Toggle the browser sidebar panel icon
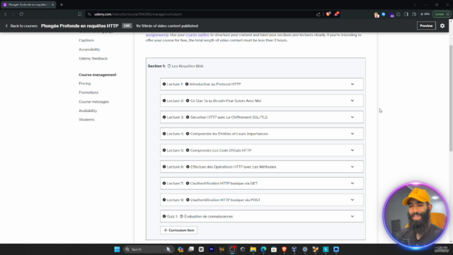453x255 pixels. tap(406, 14)
